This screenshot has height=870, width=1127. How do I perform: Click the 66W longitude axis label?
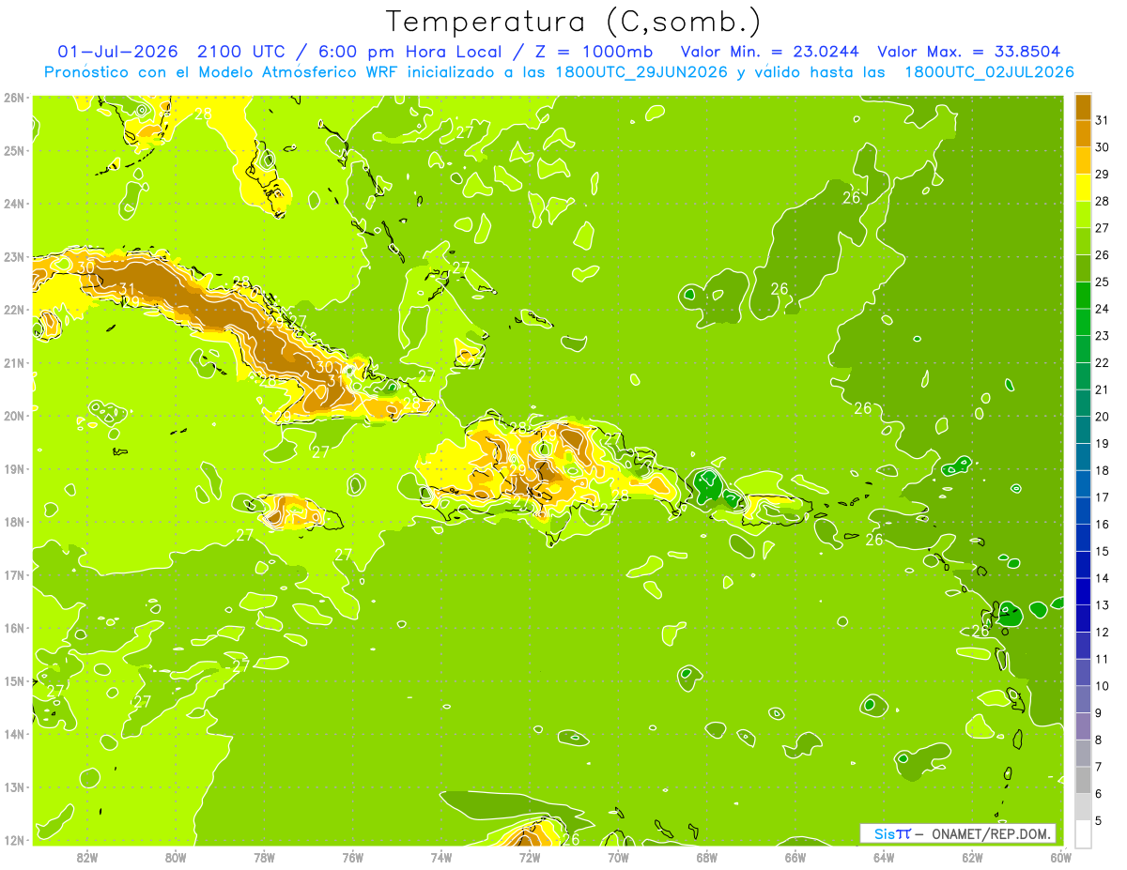[x=795, y=857]
